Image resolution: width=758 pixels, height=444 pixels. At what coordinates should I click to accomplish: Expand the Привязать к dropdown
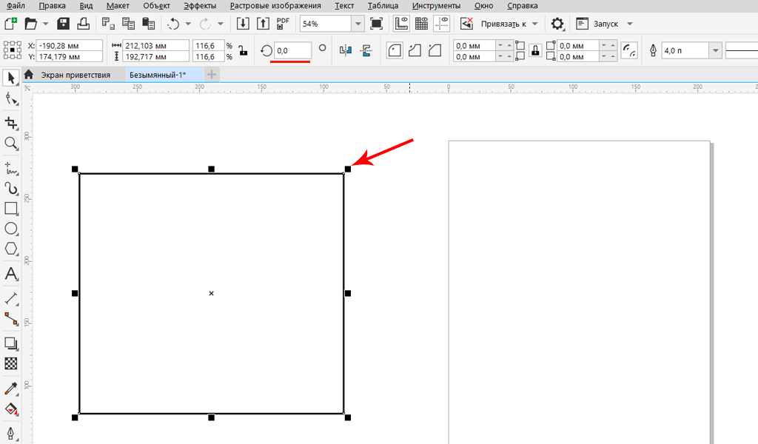(535, 24)
